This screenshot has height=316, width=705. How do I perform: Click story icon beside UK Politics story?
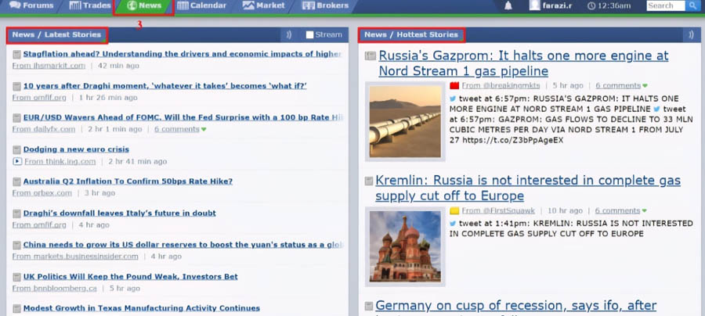coord(16,278)
